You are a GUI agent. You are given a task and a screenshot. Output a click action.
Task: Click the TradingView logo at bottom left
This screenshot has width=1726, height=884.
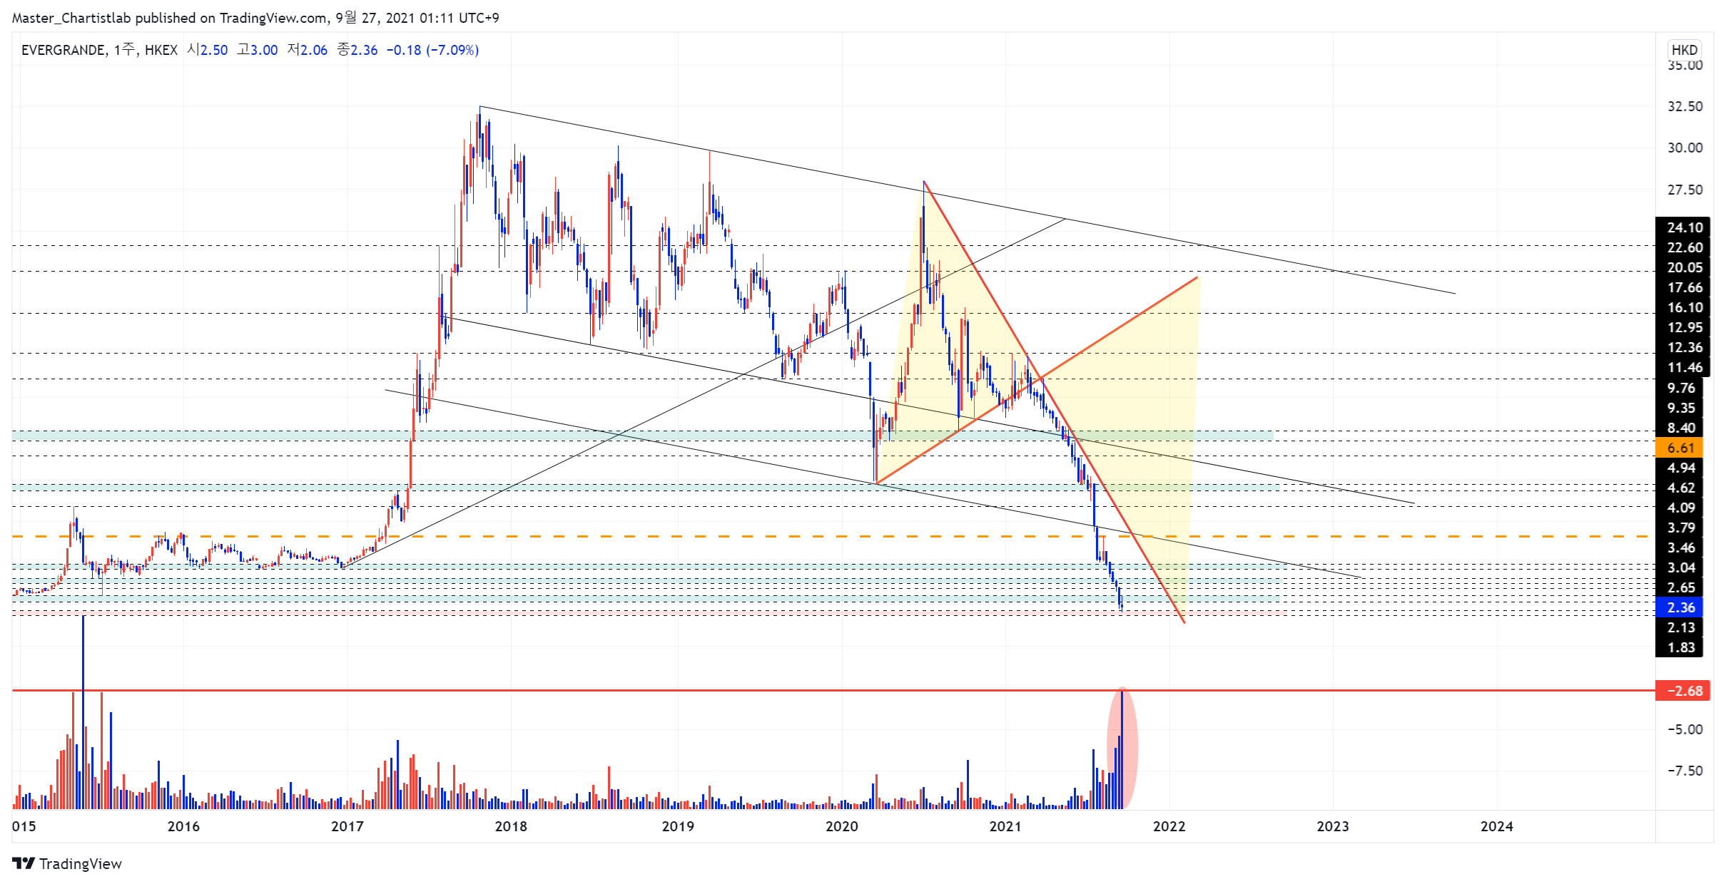point(68,863)
